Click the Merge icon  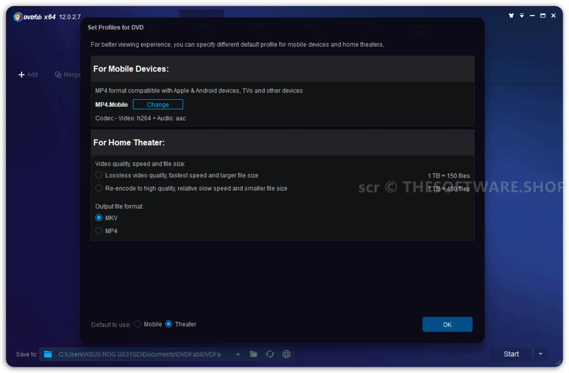tap(58, 75)
